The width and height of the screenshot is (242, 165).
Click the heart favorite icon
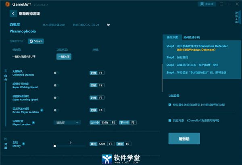[108, 24]
